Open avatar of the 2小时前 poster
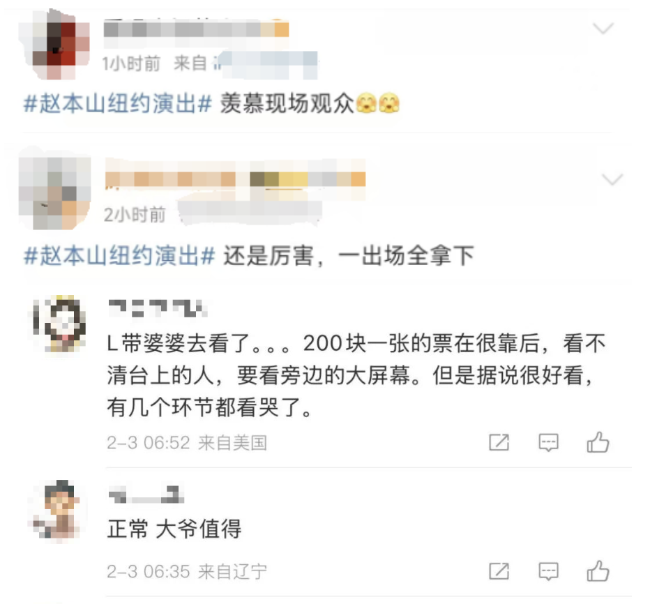The image size is (650, 604). pyautogui.click(x=54, y=192)
